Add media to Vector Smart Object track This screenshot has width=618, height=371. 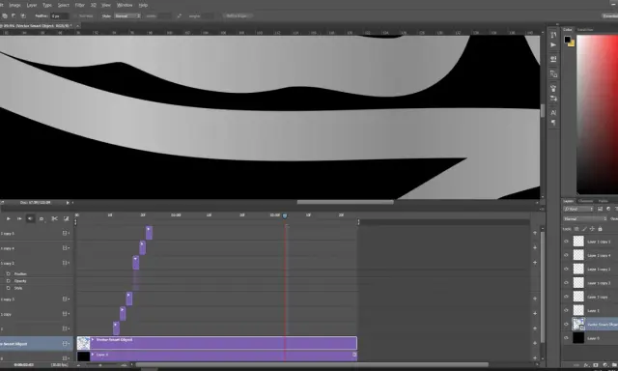(535, 343)
